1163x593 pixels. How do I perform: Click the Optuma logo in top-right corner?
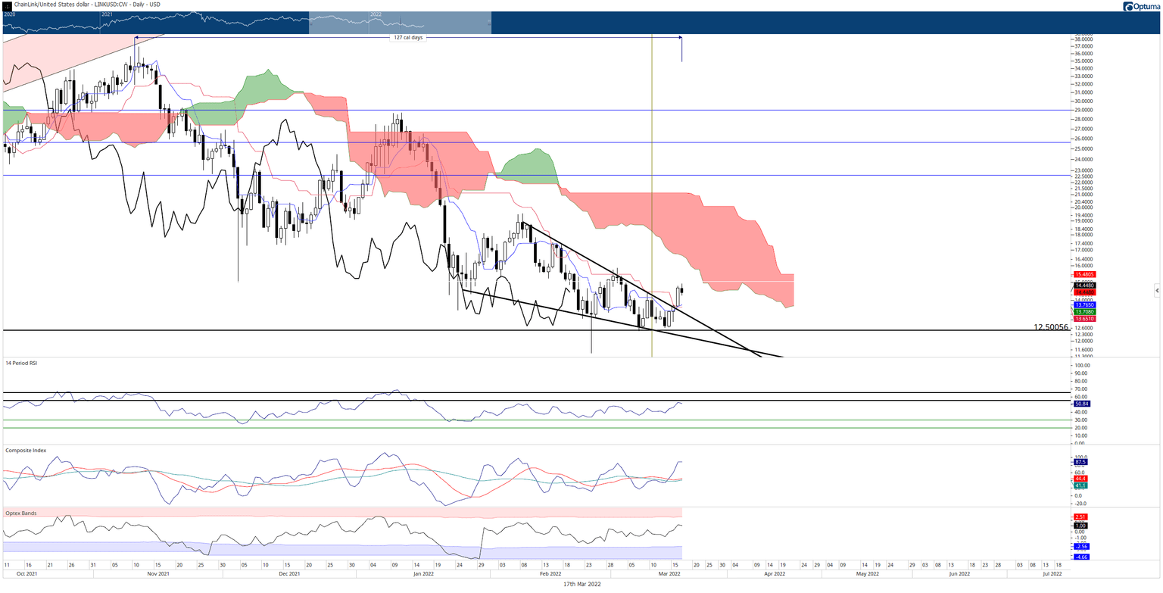tap(1140, 7)
